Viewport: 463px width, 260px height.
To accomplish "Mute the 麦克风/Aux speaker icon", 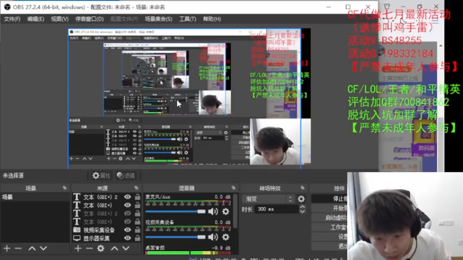I will click(x=213, y=211).
